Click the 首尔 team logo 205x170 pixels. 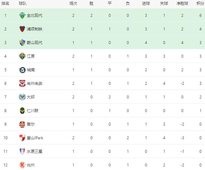tap(22, 124)
